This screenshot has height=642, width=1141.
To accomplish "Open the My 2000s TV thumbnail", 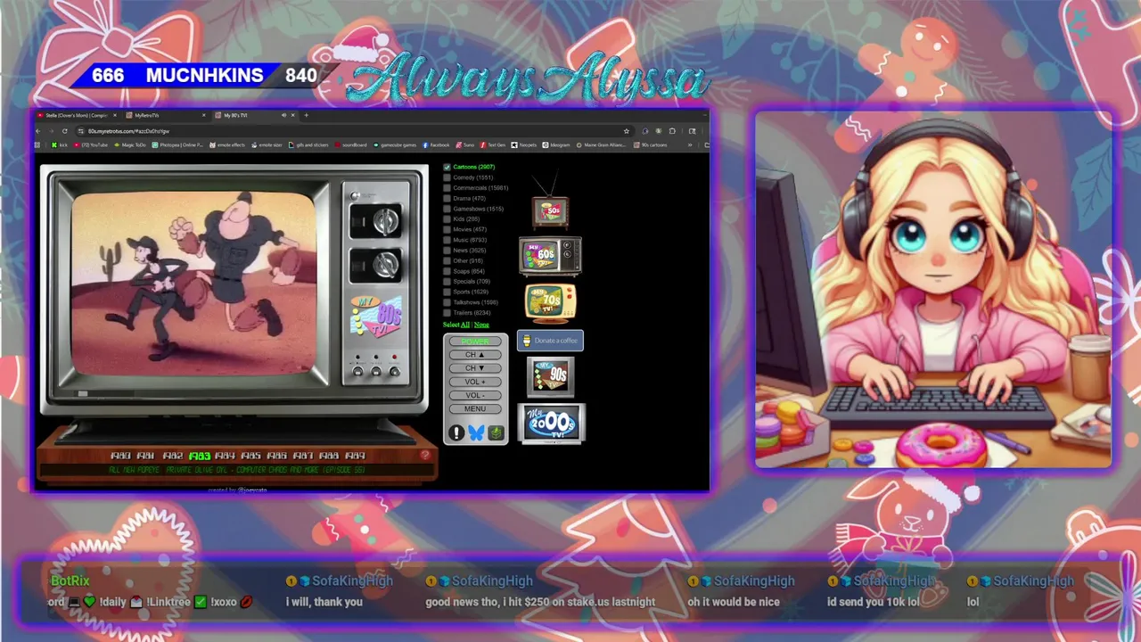I will point(551,424).
